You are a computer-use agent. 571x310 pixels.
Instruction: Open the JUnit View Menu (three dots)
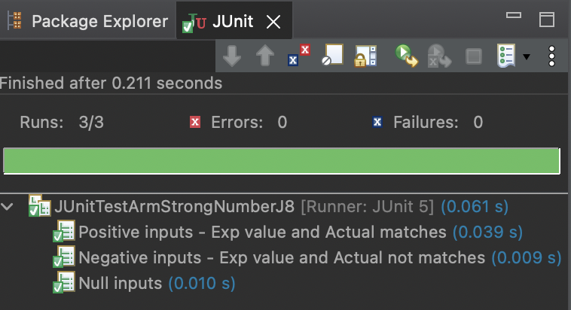click(x=552, y=56)
